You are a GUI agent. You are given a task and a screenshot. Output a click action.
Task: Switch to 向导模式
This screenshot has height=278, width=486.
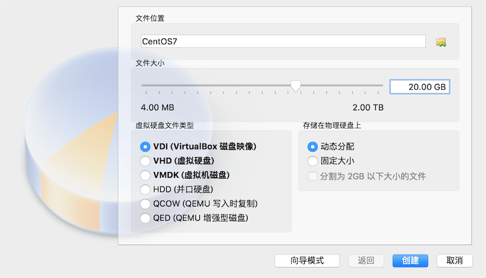307,260
